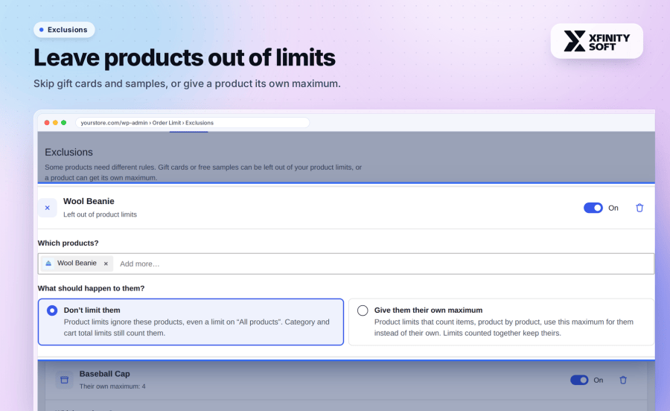Click the yellow window minimize dot
The width and height of the screenshot is (670, 411).
pyautogui.click(x=55, y=123)
